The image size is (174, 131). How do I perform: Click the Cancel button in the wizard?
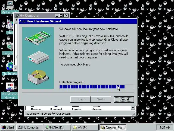[x=124, y=99]
